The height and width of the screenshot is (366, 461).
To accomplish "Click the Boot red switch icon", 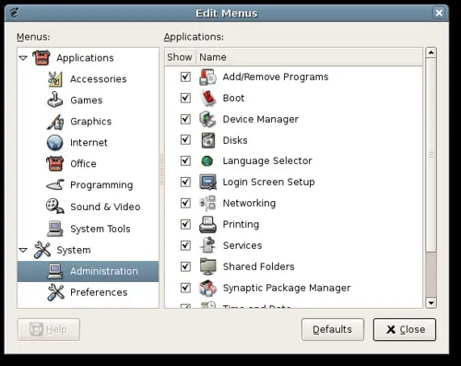I will point(207,98).
